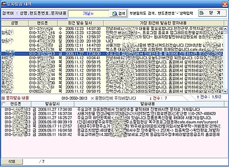Close the 문자발송 내역 window
This screenshot has height=167, width=229.
tap(225, 4)
